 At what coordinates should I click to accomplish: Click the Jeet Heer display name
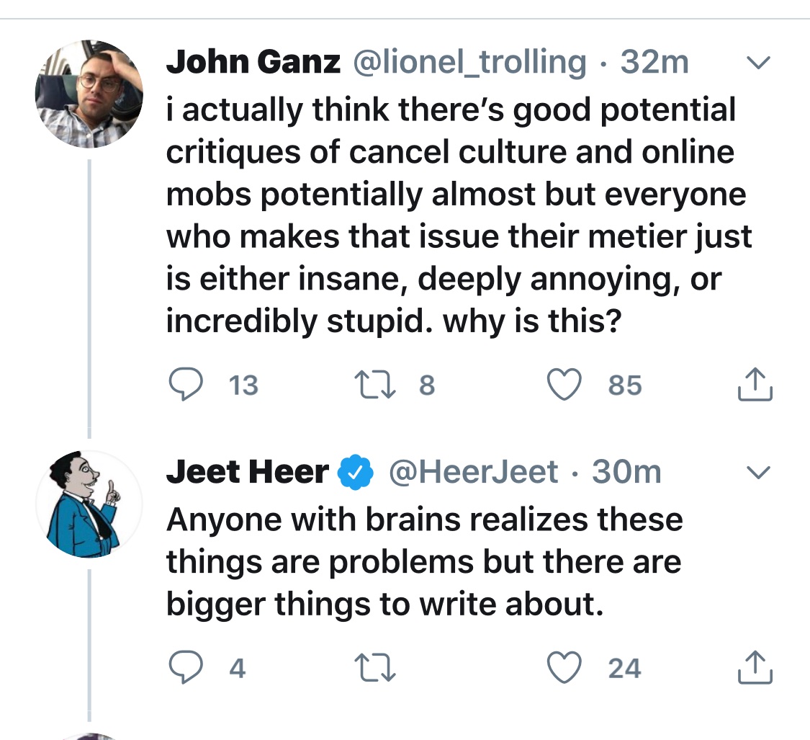(x=247, y=473)
